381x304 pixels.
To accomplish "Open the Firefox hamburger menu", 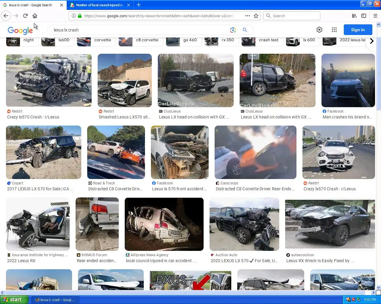I will coord(375,16).
